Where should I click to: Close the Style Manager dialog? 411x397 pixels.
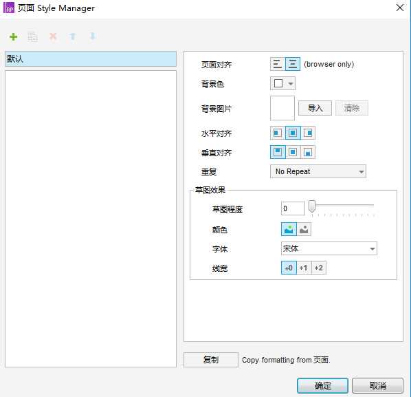coord(400,8)
